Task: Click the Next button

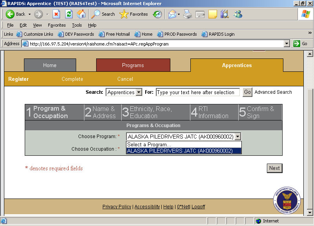Action: [x=274, y=168]
